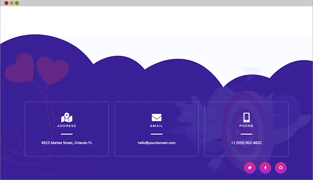Click the white divider under EMAIL
The image size is (313, 180).
156,134
